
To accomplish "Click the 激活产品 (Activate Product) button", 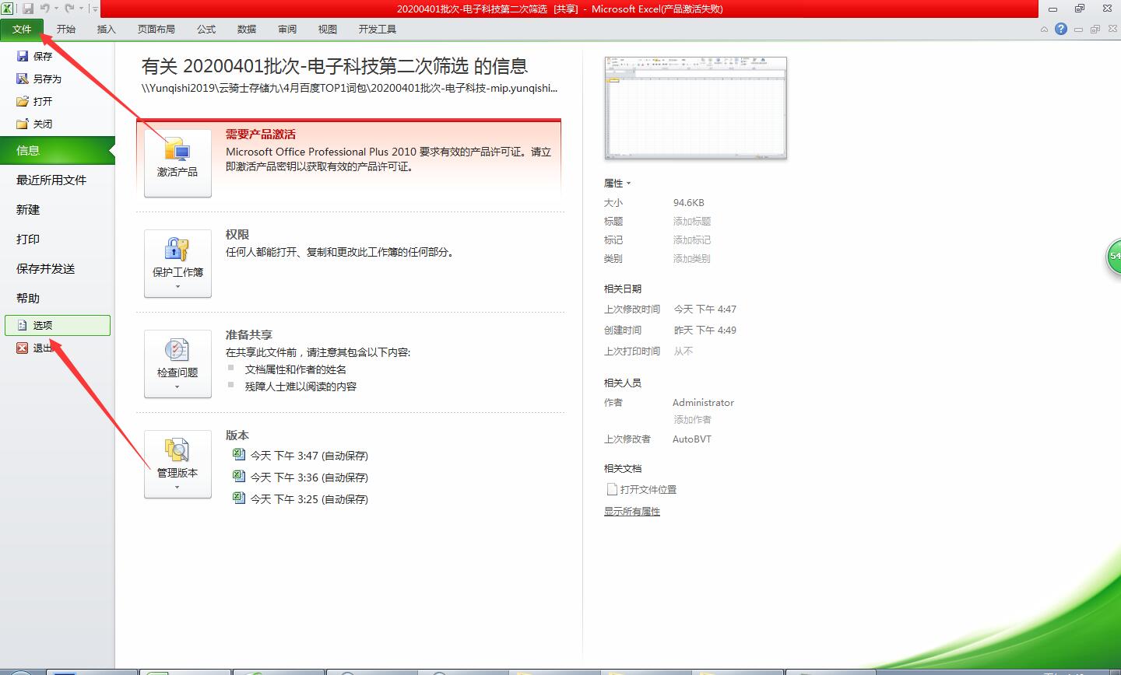I will [177, 163].
